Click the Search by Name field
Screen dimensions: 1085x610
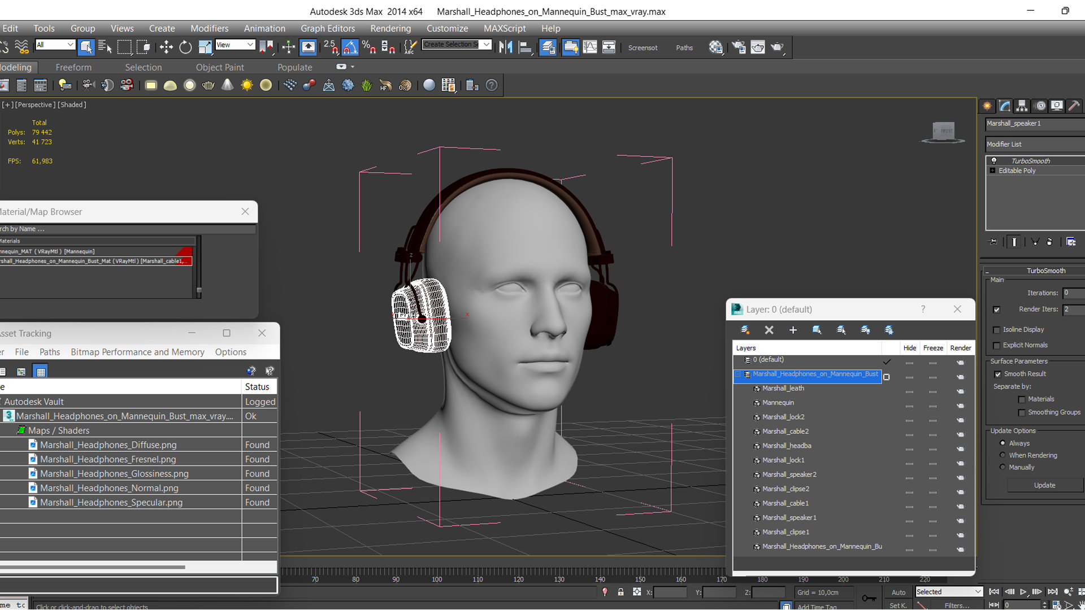coord(127,229)
